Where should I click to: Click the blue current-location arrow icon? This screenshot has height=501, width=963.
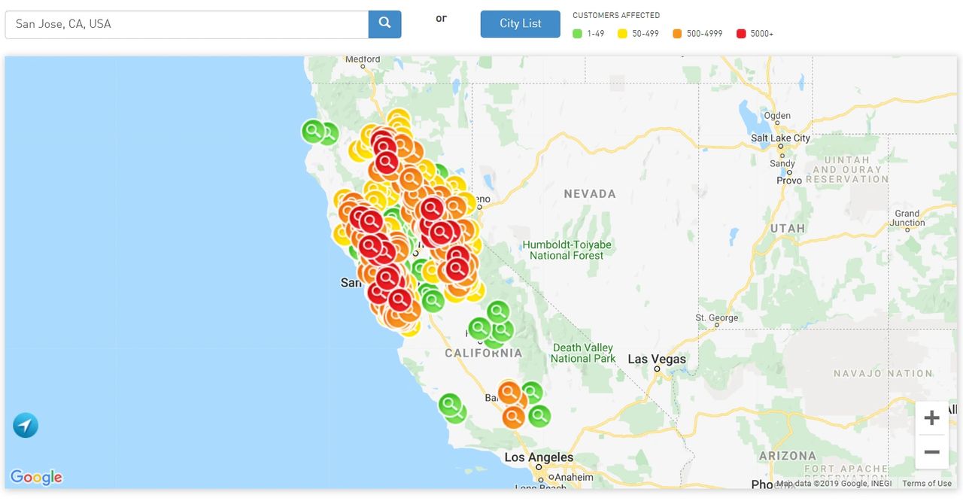tap(26, 425)
